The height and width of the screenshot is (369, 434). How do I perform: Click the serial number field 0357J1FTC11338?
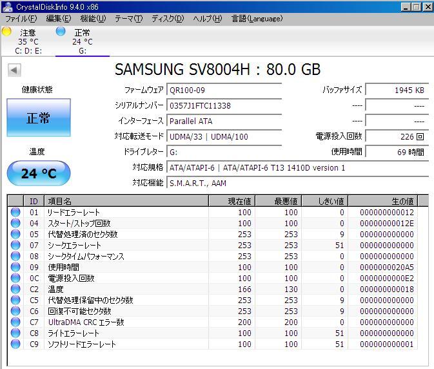pyautogui.click(x=224, y=106)
